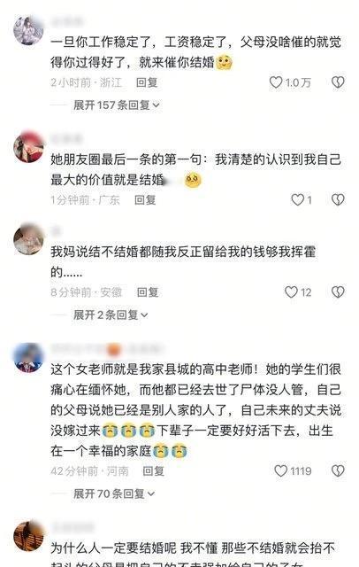Open the blue avatar of Henan commenter
The width and height of the screenshot is (359, 567).
point(28,357)
